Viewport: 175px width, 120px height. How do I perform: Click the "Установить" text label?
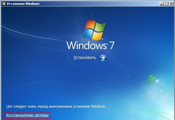coord(85,57)
